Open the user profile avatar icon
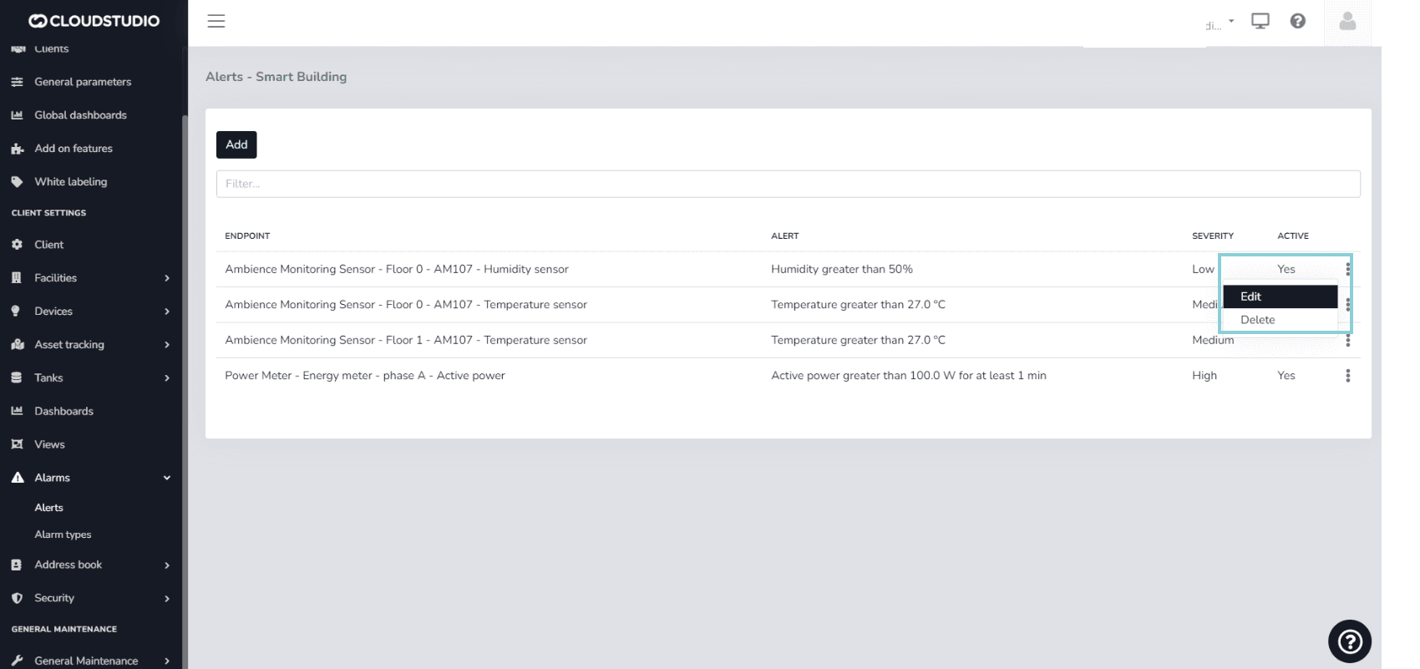This screenshot has height=669, width=1420. (x=1346, y=22)
